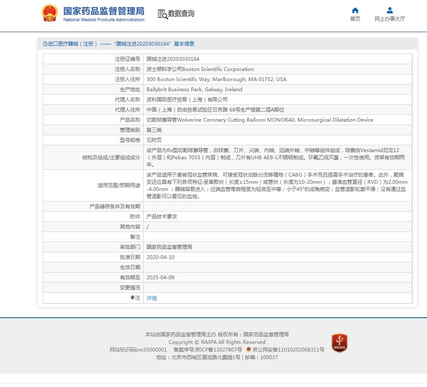
Task: Click Copyright NMPA All Rights Reserved text
Action: coord(217,342)
